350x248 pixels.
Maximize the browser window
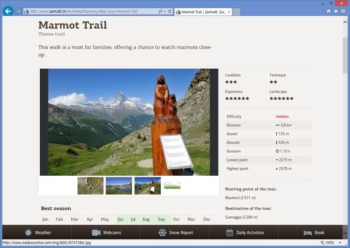point(331,3)
